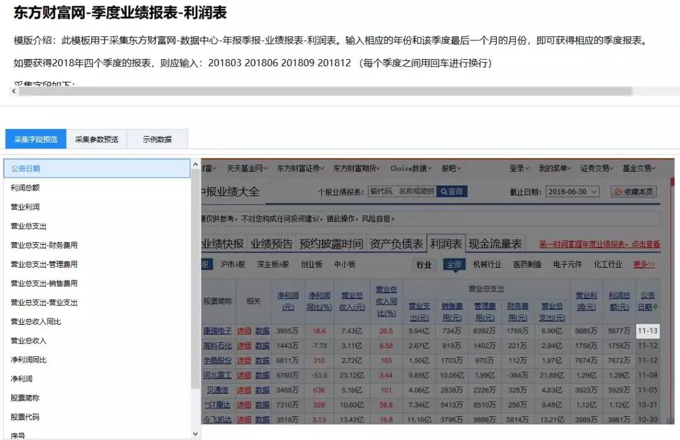Open the 利润表 tab
Viewport: 680px width, 440px height.
click(x=446, y=244)
